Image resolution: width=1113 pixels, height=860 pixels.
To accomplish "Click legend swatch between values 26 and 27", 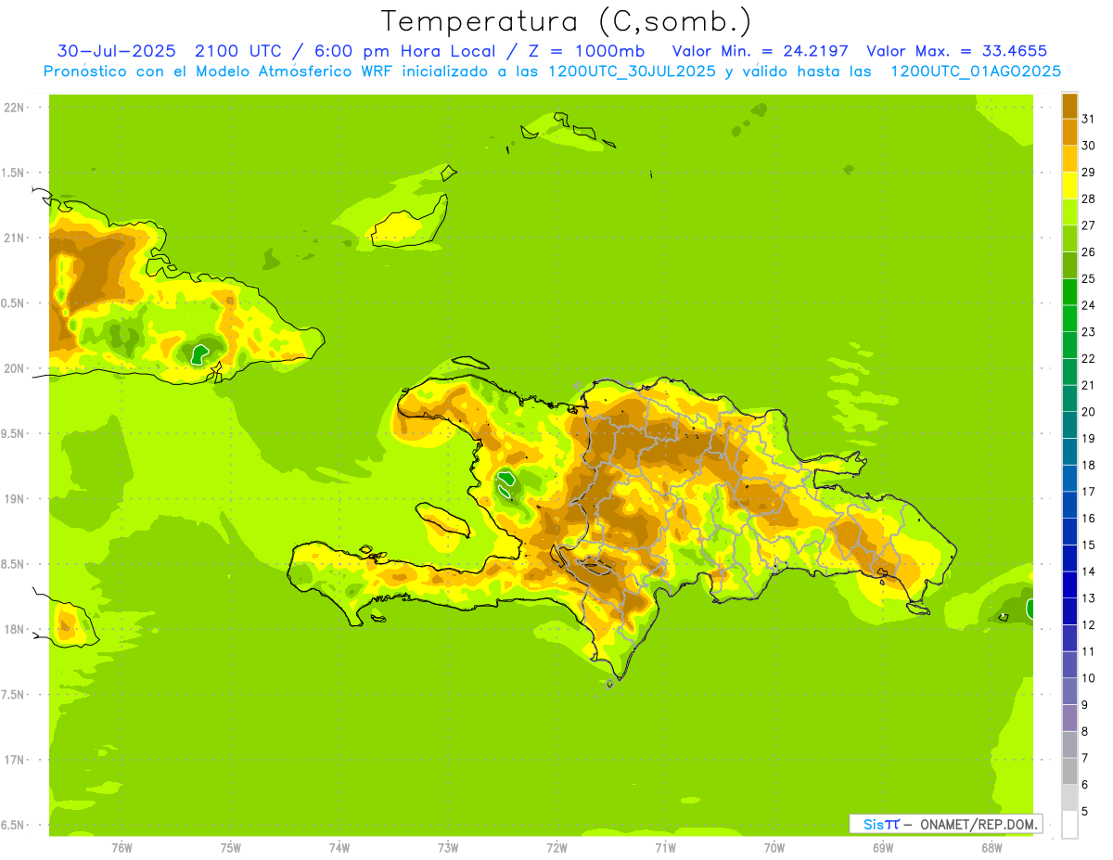I will click(x=1069, y=238).
